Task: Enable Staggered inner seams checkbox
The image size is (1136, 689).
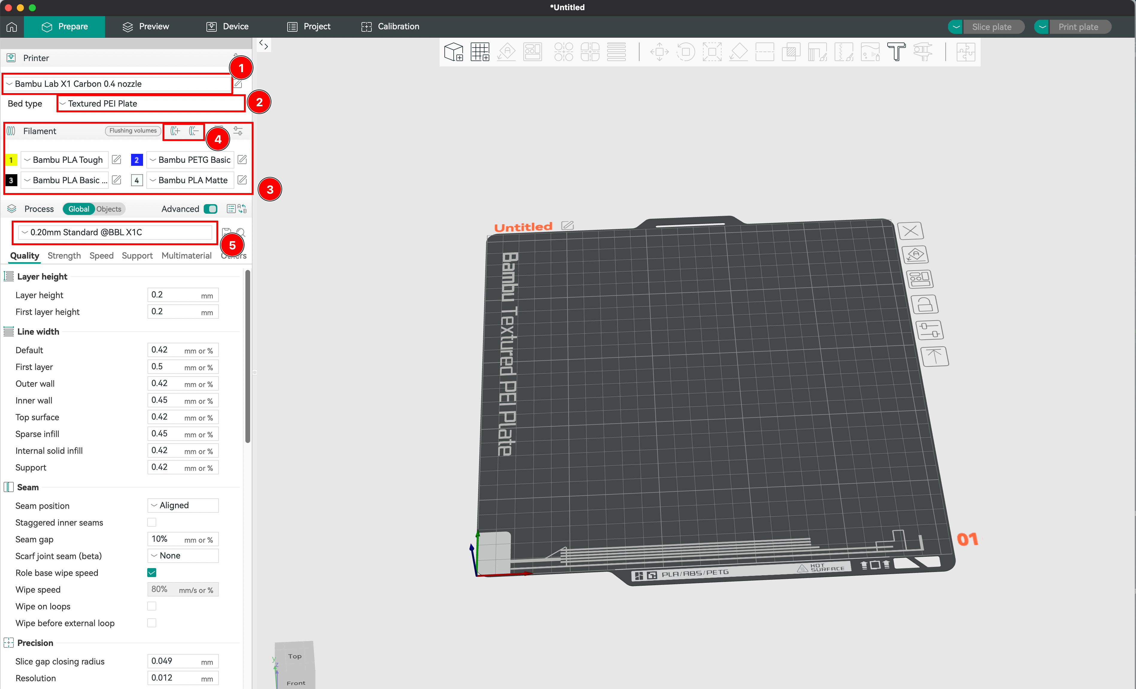Action: point(152,522)
